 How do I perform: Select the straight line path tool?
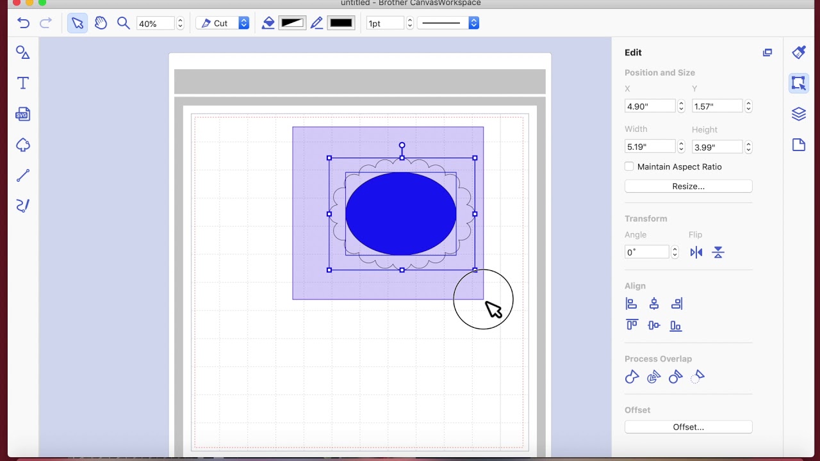(x=23, y=175)
